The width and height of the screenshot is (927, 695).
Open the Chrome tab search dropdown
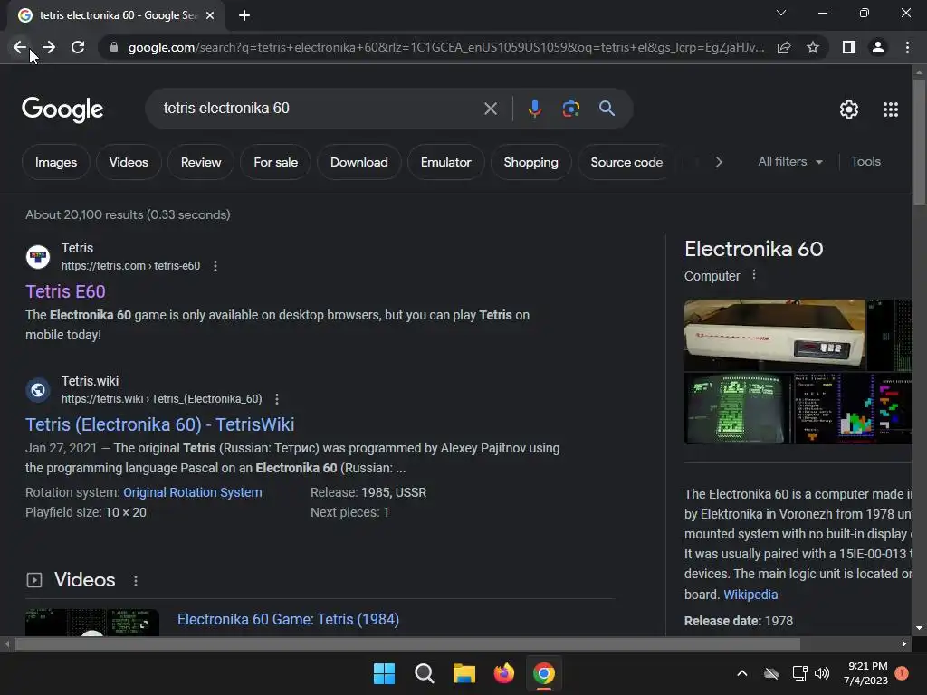pos(781,13)
